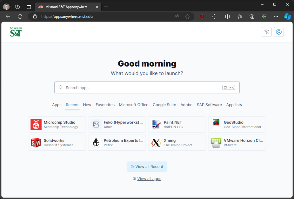Screen dimensions: 294x199
Task: Open the Copilot sidebar icon
Action: (287, 16)
